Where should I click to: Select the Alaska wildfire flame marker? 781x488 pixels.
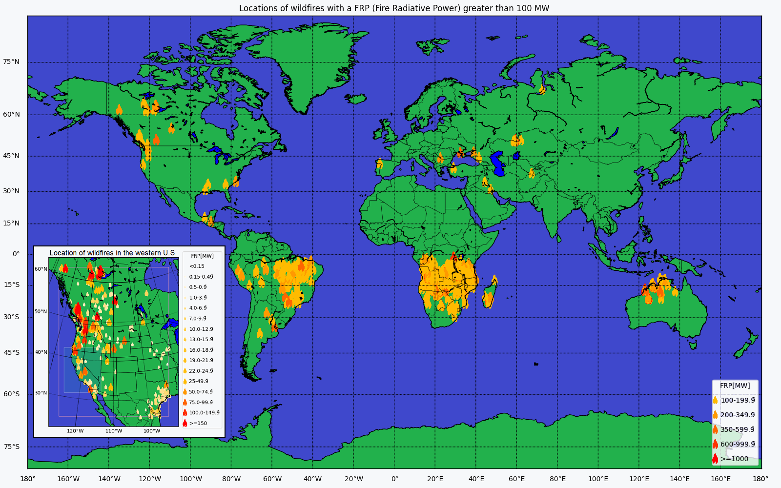pyautogui.click(x=119, y=109)
